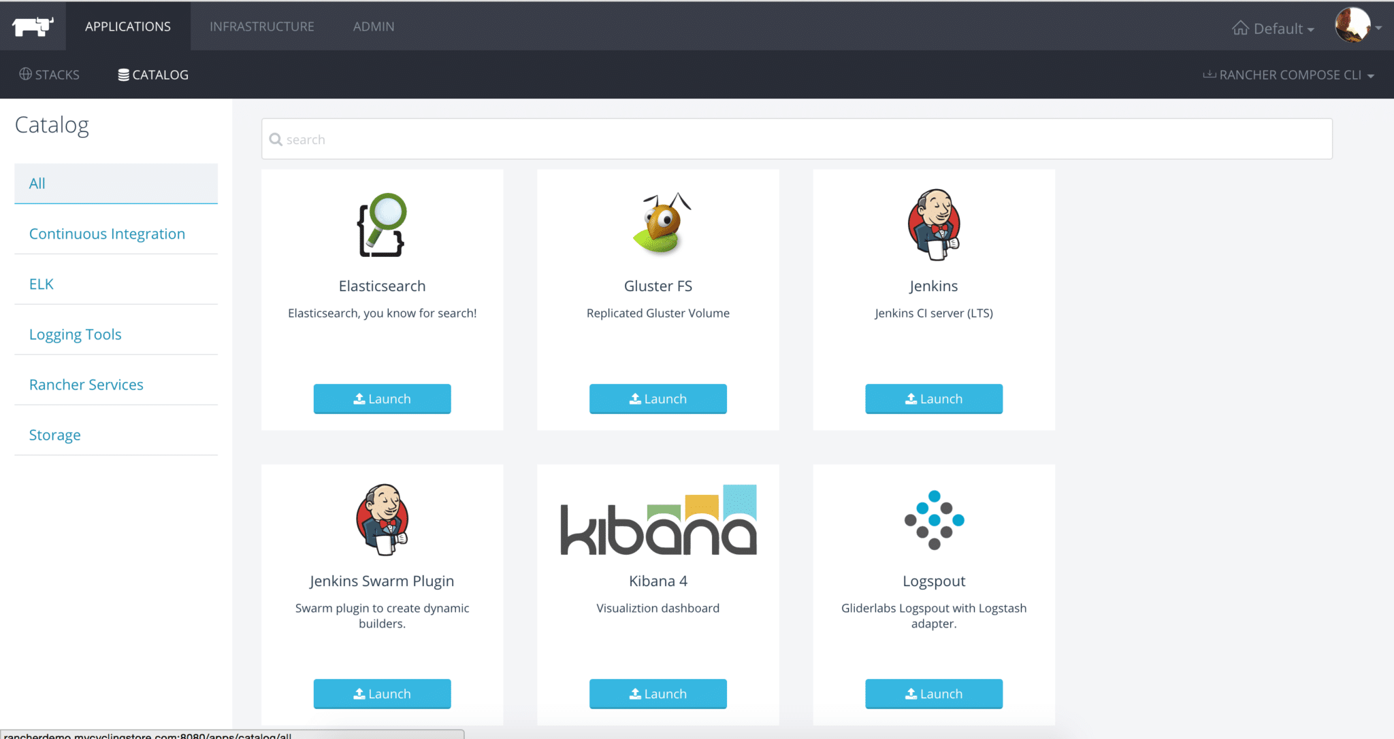The image size is (1394, 739).
Task: Launch the Kibana 4 template
Action: (658, 694)
